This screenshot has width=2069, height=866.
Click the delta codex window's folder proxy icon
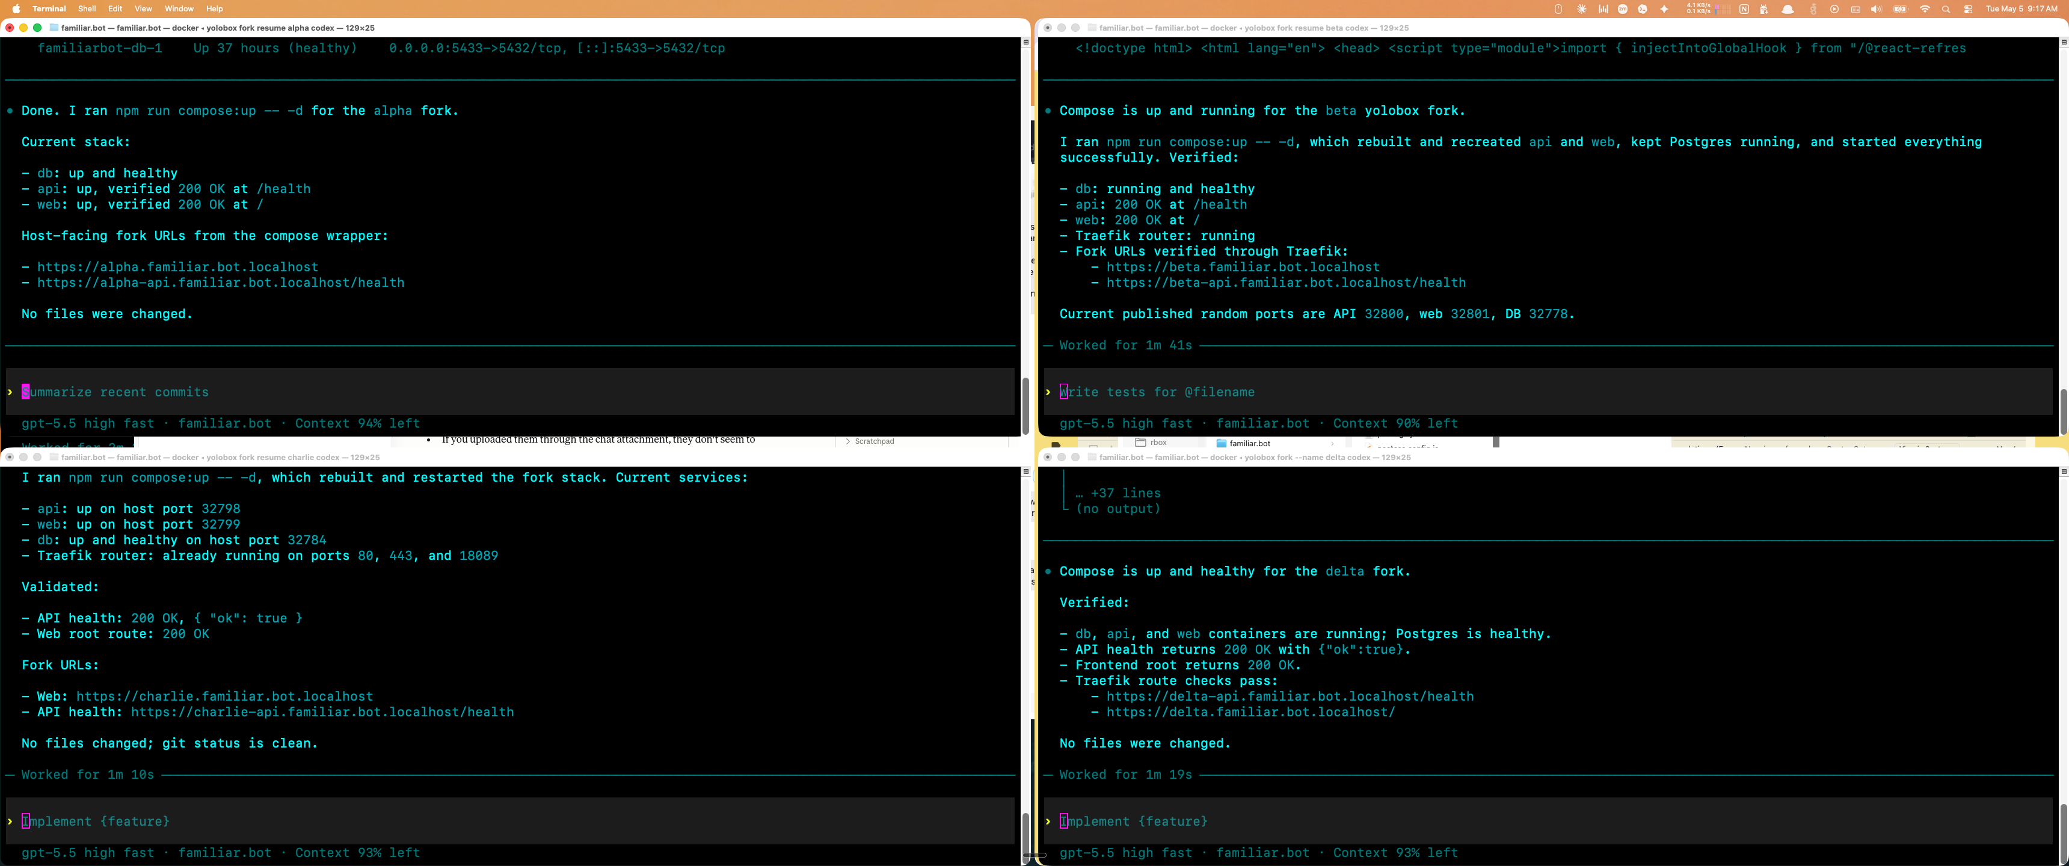(x=1092, y=457)
